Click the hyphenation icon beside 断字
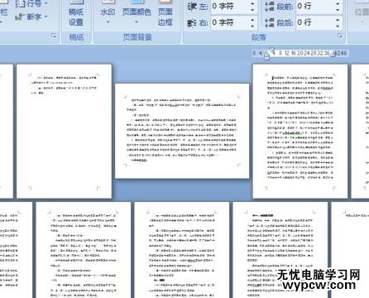This screenshot has height=298, width=369. (x=20, y=17)
